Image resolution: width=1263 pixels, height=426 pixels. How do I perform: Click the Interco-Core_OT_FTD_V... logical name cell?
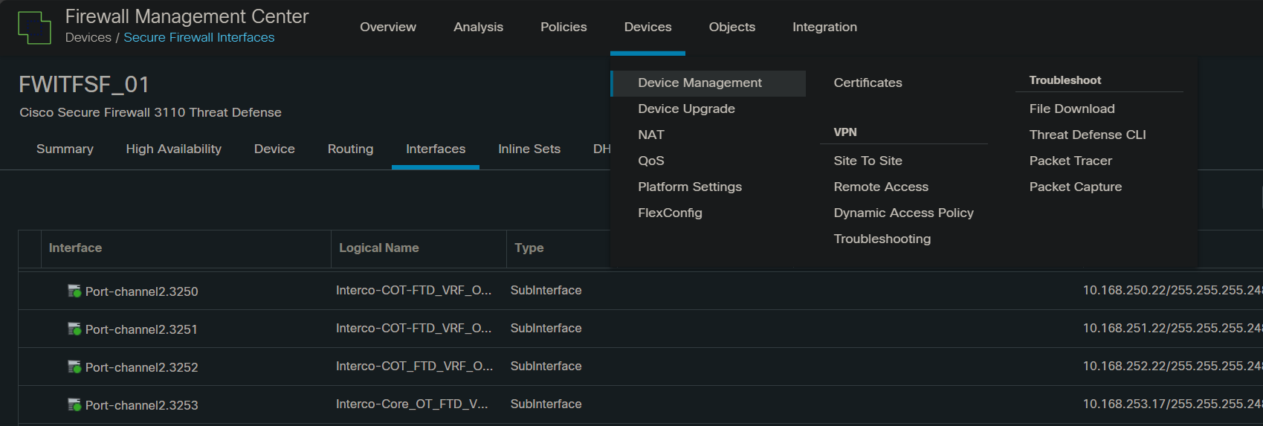tap(412, 404)
